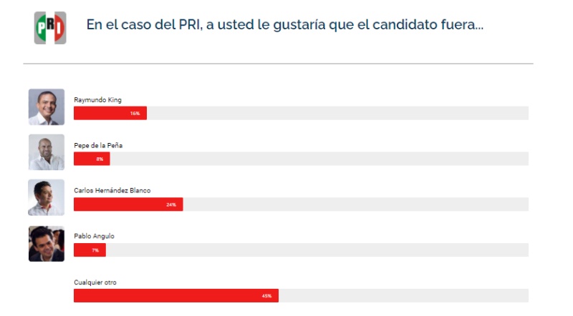Select Pablo Angulo's photo thumbnail
This screenshot has width=573, height=316.
[x=47, y=244]
